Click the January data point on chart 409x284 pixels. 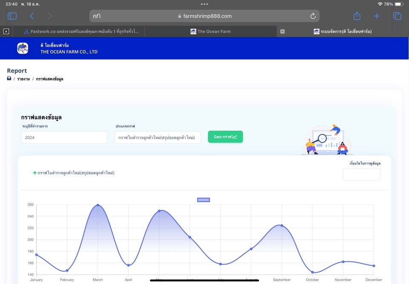(37, 255)
